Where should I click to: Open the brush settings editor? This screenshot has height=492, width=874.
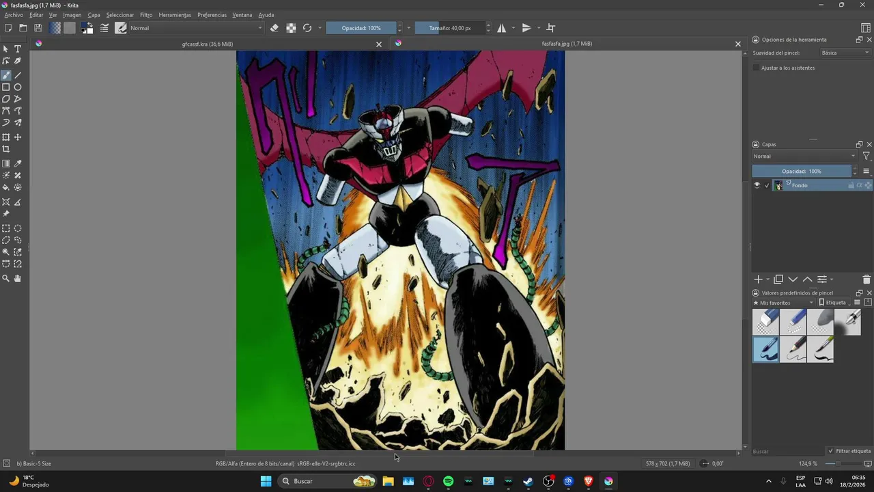coord(104,28)
